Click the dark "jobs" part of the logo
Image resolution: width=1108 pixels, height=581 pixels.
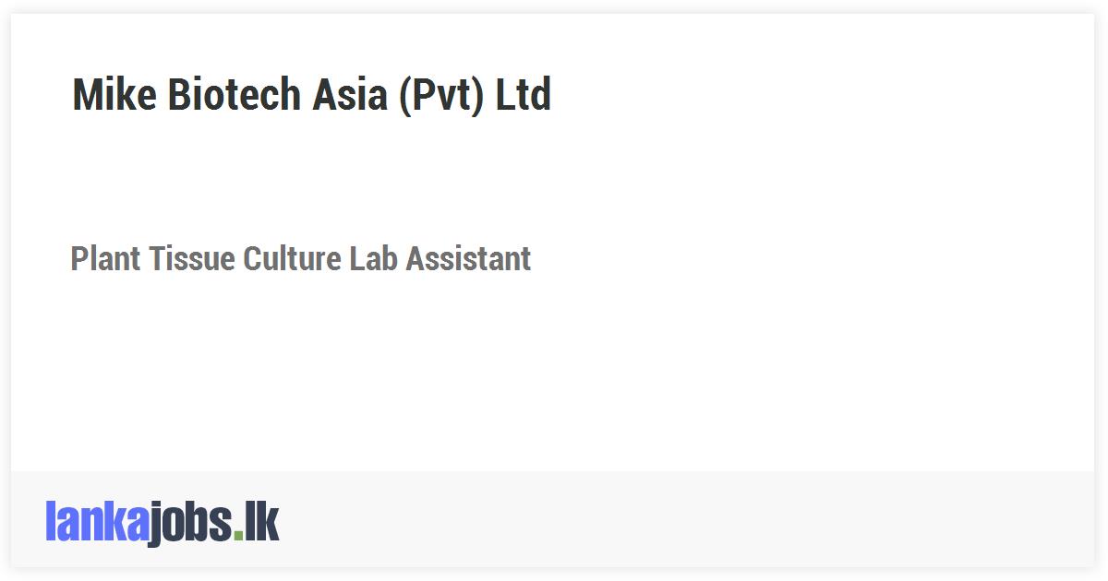(189, 524)
